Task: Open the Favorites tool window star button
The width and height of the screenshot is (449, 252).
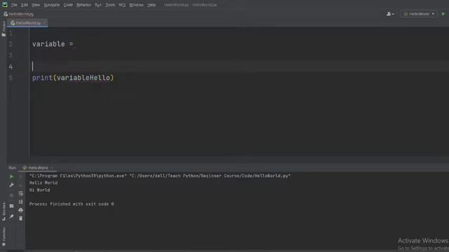Action: click(4, 237)
